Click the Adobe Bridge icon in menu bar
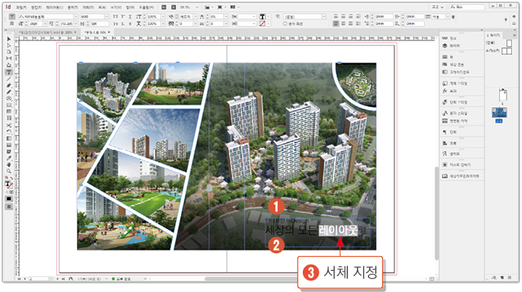 pos(164,7)
